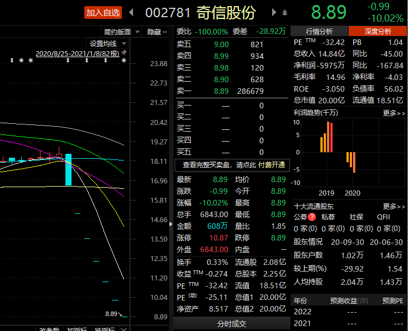The width and height of the screenshot is (408, 331).
Task: Click the 委比 value -100.00%
Action: click(211, 32)
